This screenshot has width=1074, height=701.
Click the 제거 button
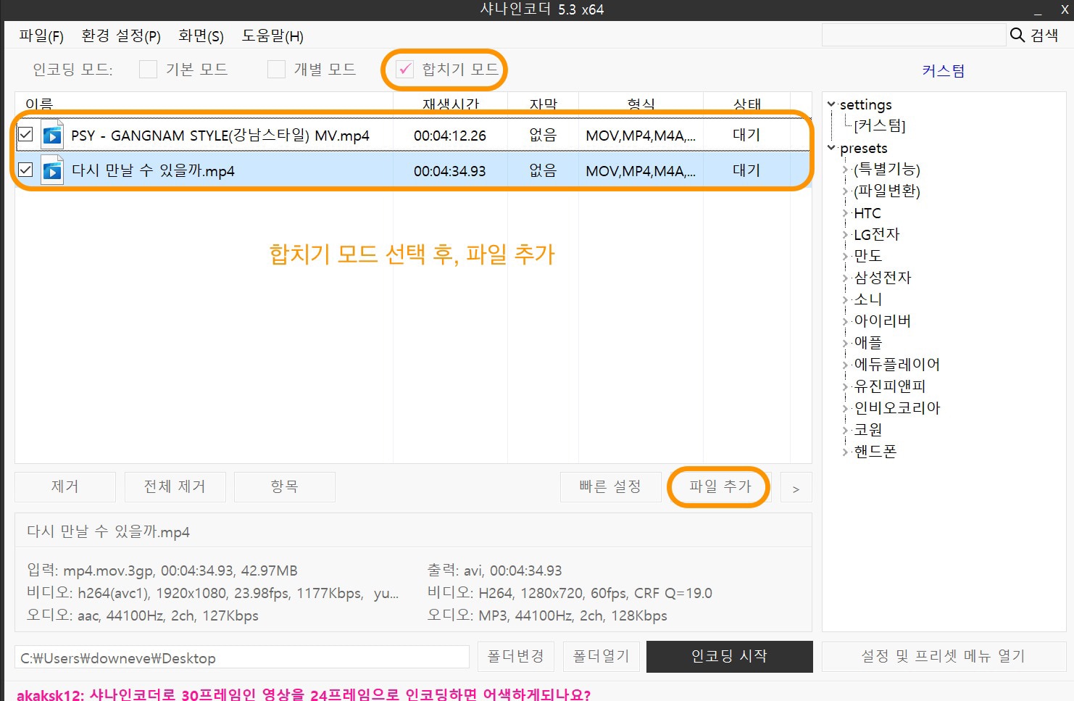65,486
